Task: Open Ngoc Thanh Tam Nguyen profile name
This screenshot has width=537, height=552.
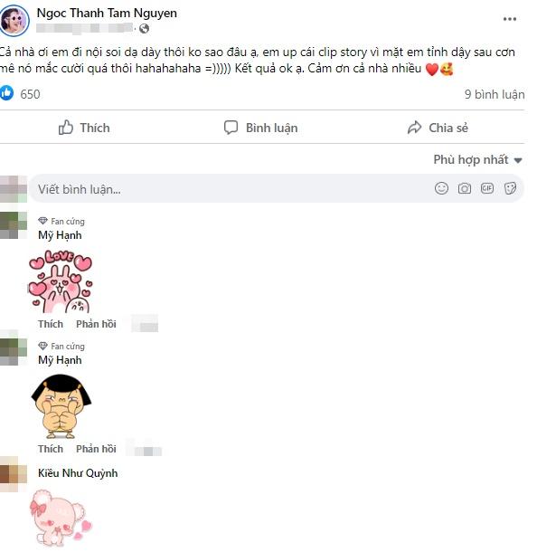Action: [107, 13]
